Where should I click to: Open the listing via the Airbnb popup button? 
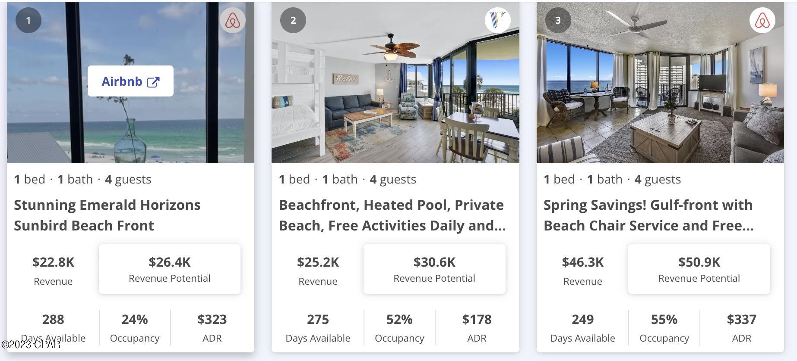coord(130,81)
